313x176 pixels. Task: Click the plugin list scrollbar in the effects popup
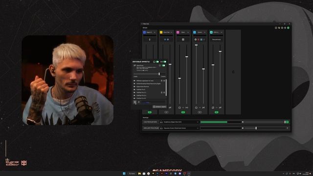click(x=166, y=88)
